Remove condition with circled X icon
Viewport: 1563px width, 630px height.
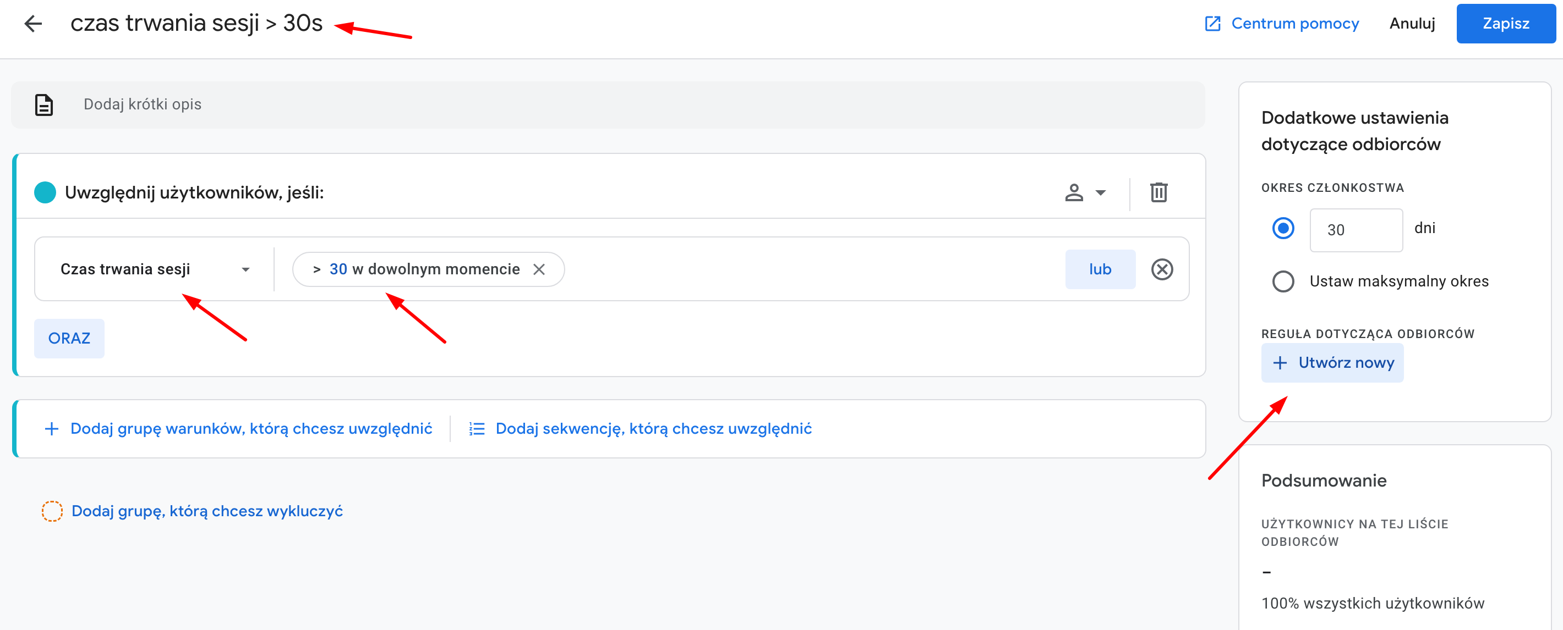point(1161,269)
